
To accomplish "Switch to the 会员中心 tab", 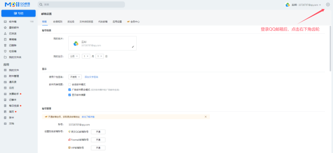I will [x=133, y=22].
